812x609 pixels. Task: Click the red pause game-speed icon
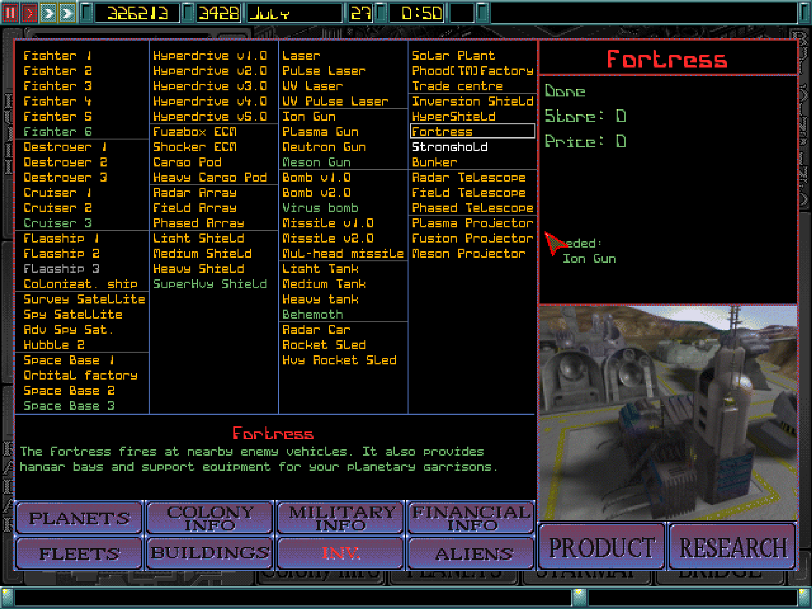11,13
